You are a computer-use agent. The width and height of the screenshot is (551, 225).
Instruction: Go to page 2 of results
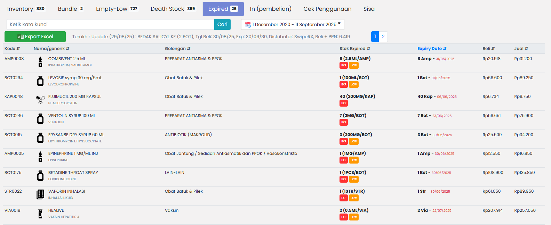coord(383,36)
